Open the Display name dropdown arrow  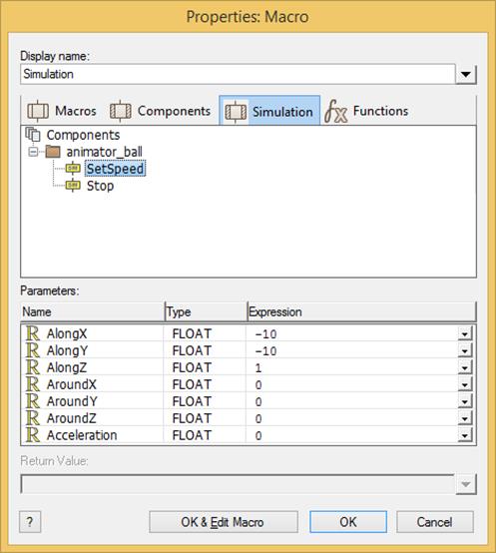[x=466, y=75]
